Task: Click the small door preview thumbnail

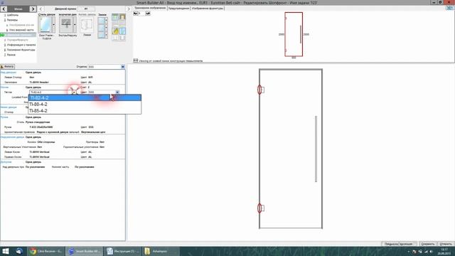Action: [x=294, y=34]
